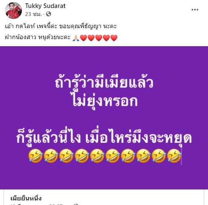Open the Tukky Sudarat profile name link
The height and width of the screenshot is (205, 208).
click(45, 6)
